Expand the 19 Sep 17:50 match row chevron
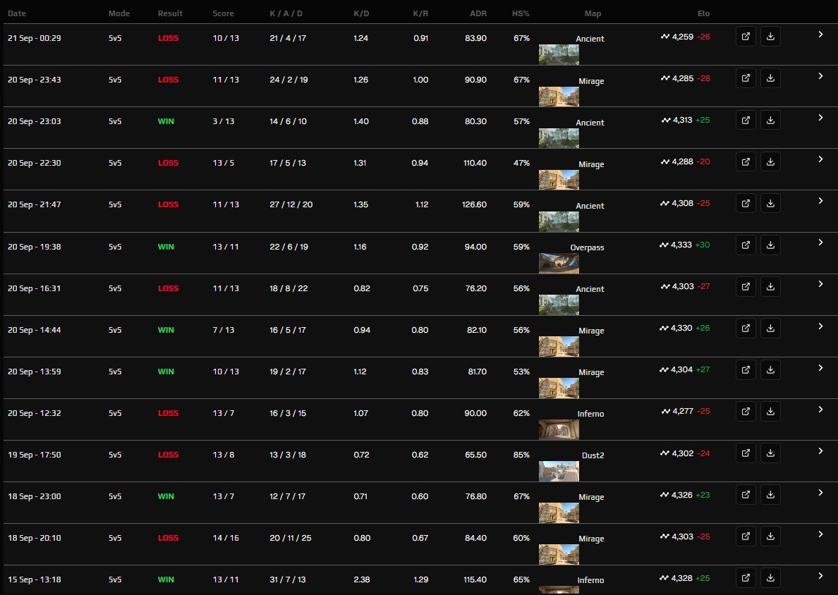Image resolution: width=838 pixels, height=595 pixels. click(x=820, y=451)
